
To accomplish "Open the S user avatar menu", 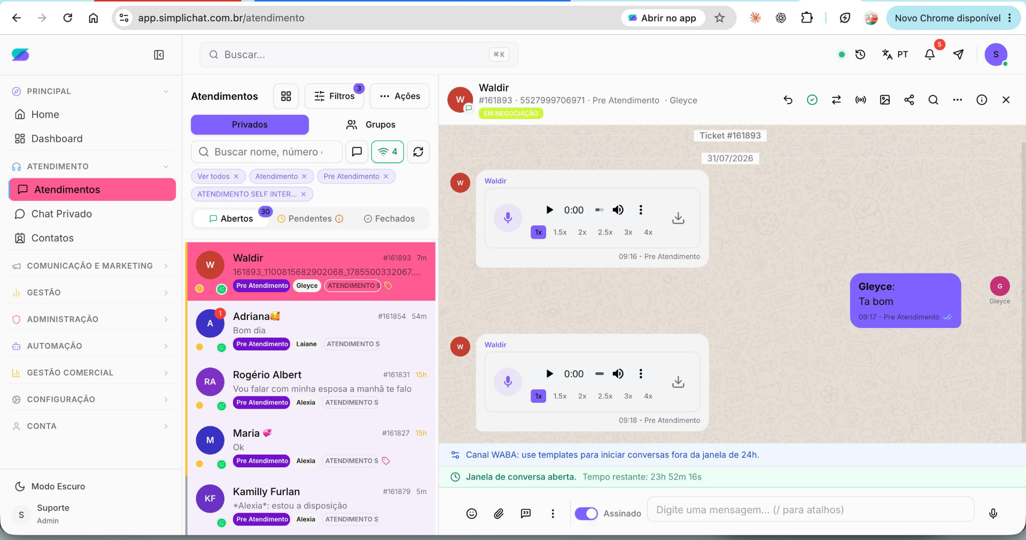I will coord(996,54).
